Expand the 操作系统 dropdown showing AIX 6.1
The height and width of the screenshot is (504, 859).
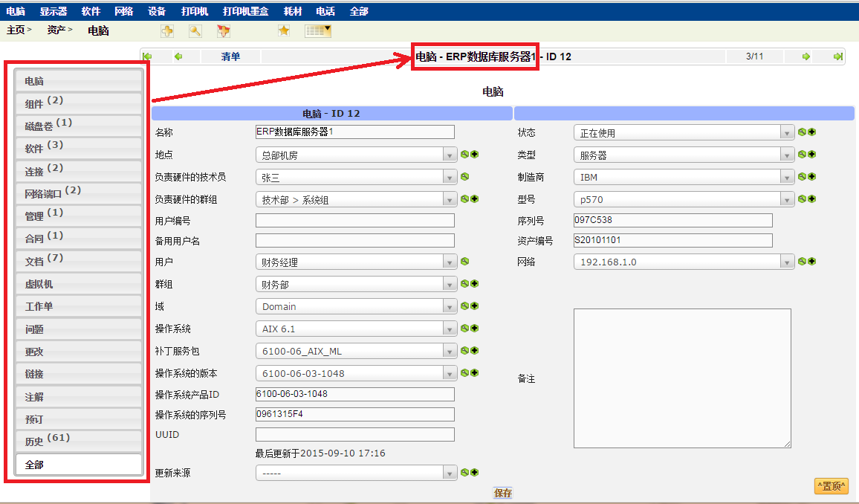(x=356, y=329)
